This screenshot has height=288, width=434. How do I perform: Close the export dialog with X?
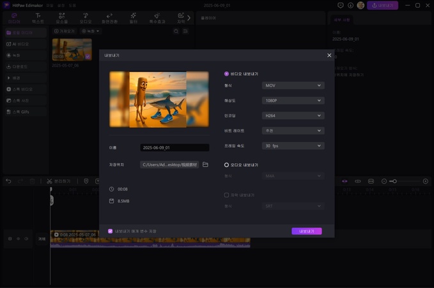coord(329,56)
